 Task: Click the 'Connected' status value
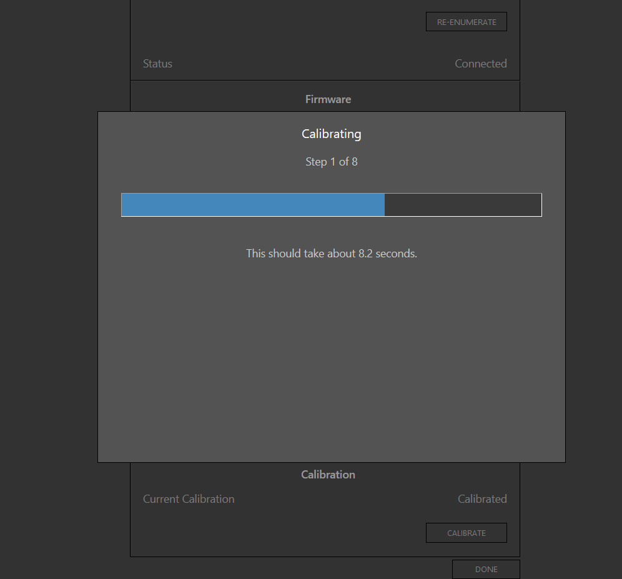480,64
